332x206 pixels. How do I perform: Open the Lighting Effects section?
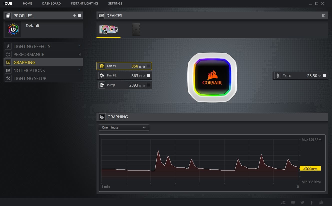pyautogui.click(x=43, y=46)
